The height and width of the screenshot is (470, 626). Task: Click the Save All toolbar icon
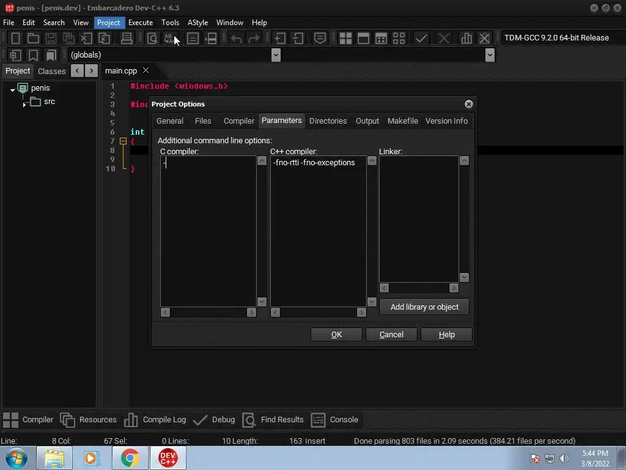68,39
